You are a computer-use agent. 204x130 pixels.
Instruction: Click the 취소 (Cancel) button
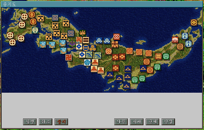[46, 122]
